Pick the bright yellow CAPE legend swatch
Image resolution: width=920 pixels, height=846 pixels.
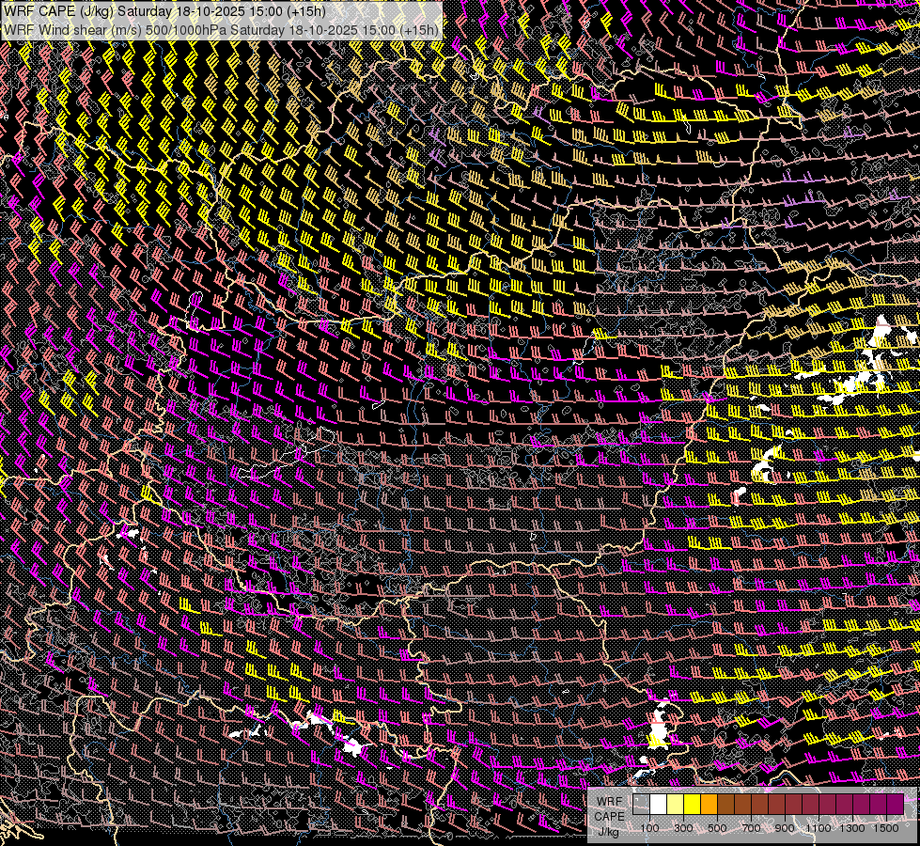(x=692, y=804)
